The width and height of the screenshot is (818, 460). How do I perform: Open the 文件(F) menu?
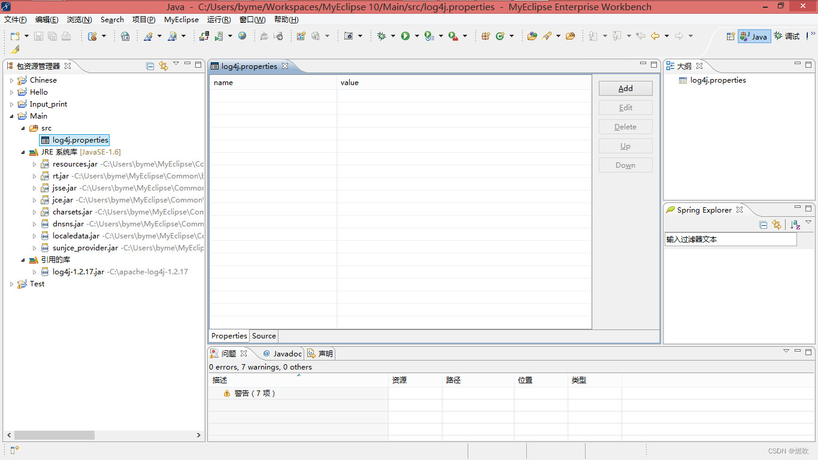(x=16, y=19)
